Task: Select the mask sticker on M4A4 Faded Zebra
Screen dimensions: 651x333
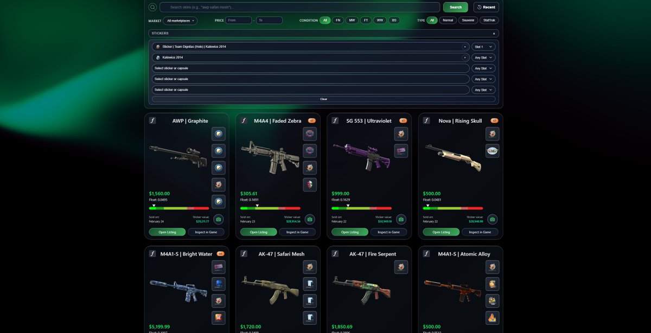Action: (x=310, y=184)
